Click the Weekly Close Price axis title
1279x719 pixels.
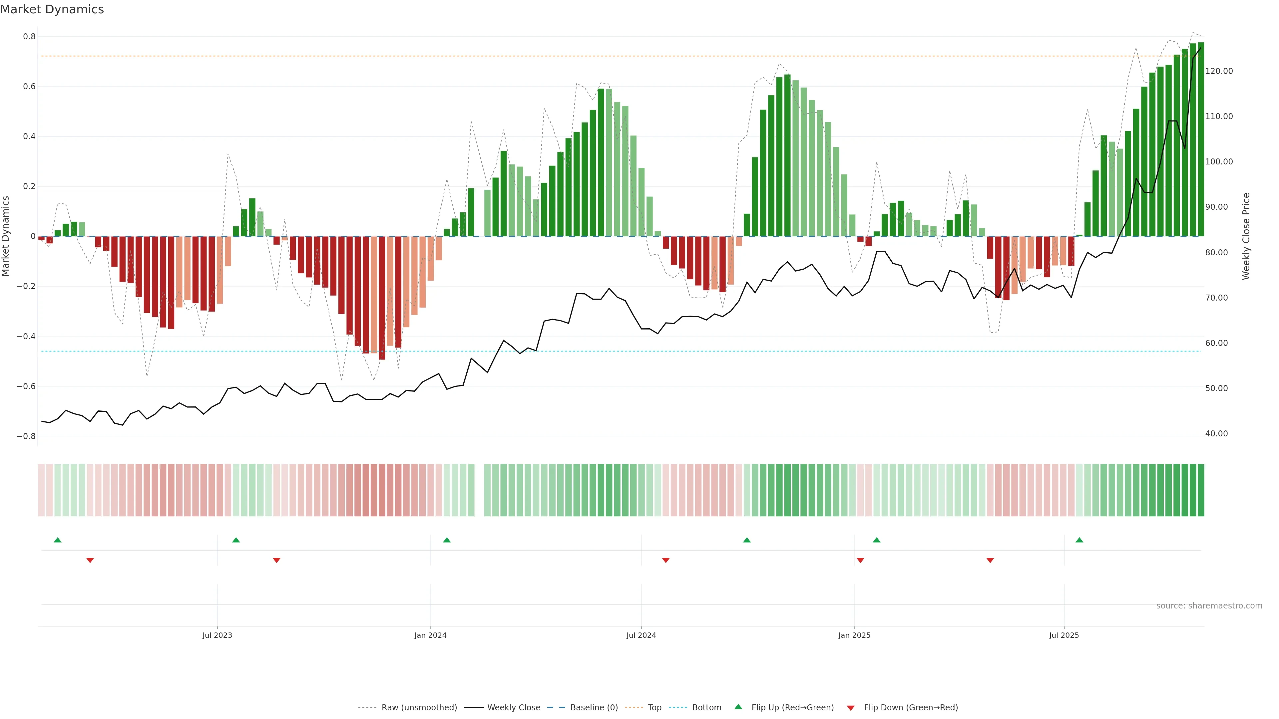tap(1246, 236)
